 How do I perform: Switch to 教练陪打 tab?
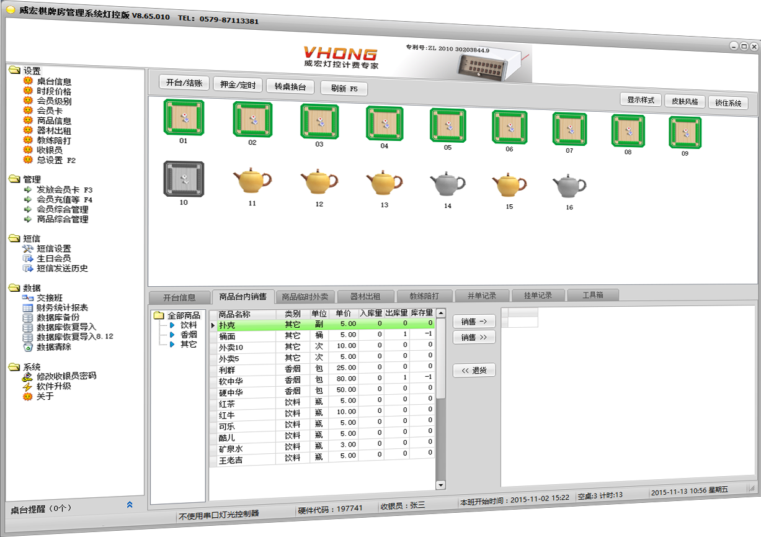click(x=424, y=296)
